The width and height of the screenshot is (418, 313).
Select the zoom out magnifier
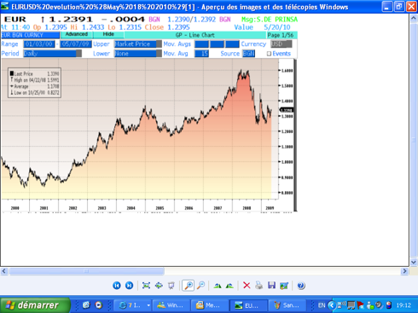[x=201, y=285]
